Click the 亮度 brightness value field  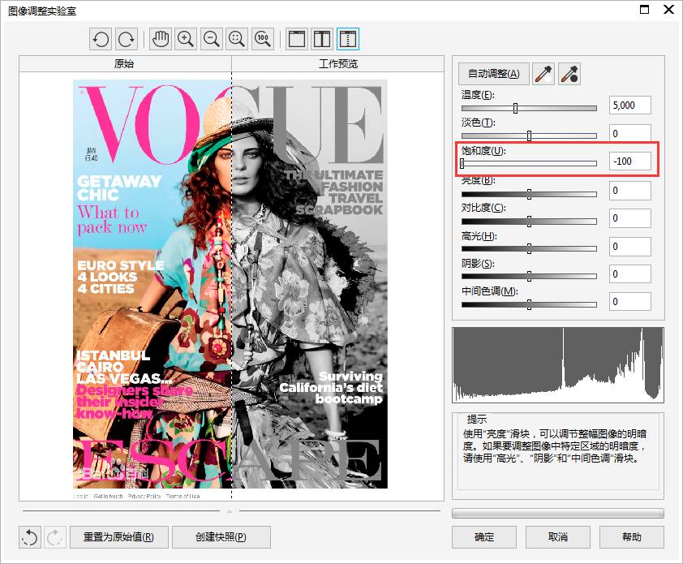(x=629, y=191)
